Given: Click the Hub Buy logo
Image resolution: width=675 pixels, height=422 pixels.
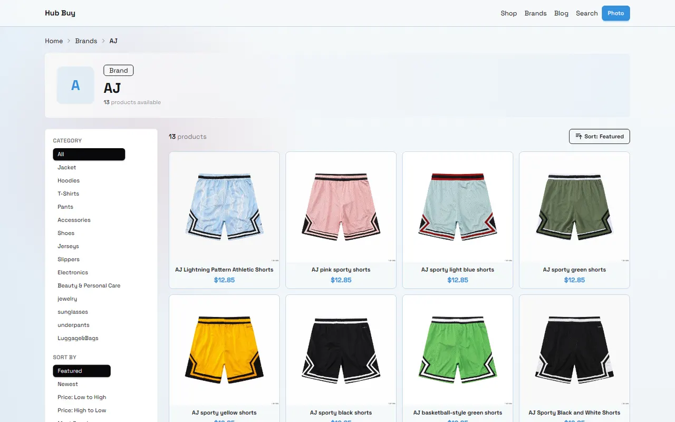Looking at the screenshot, I should click(x=60, y=13).
